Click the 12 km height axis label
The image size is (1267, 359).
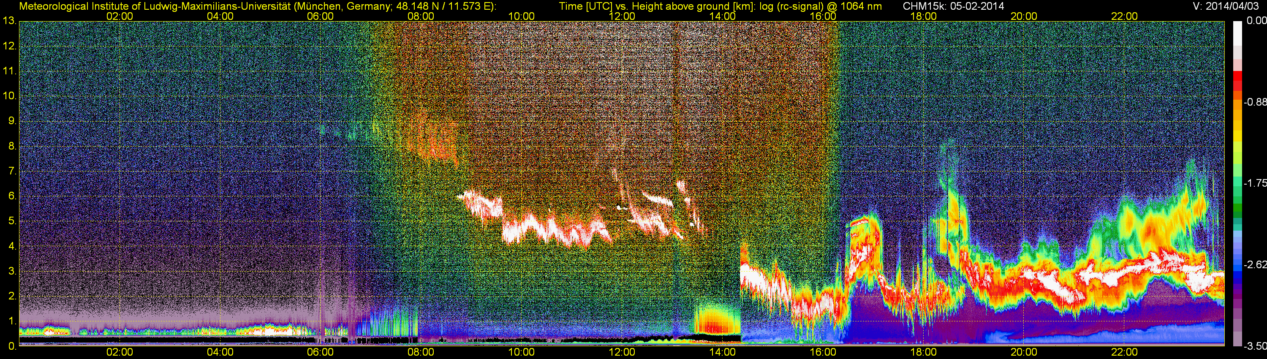pyautogui.click(x=9, y=46)
